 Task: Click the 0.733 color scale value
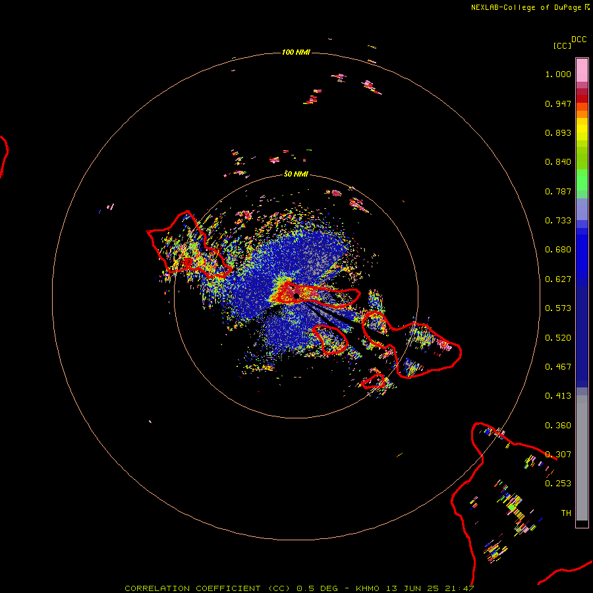coord(558,221)
